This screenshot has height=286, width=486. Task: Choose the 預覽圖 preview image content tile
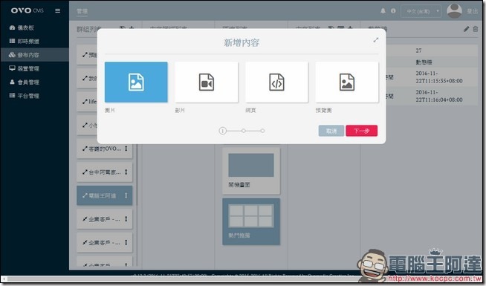(x=347, y=82)
